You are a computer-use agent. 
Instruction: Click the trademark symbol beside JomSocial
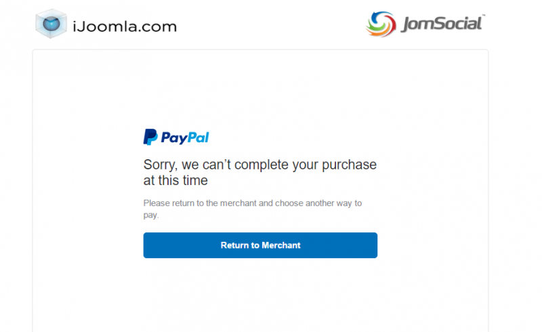point(484,15)
